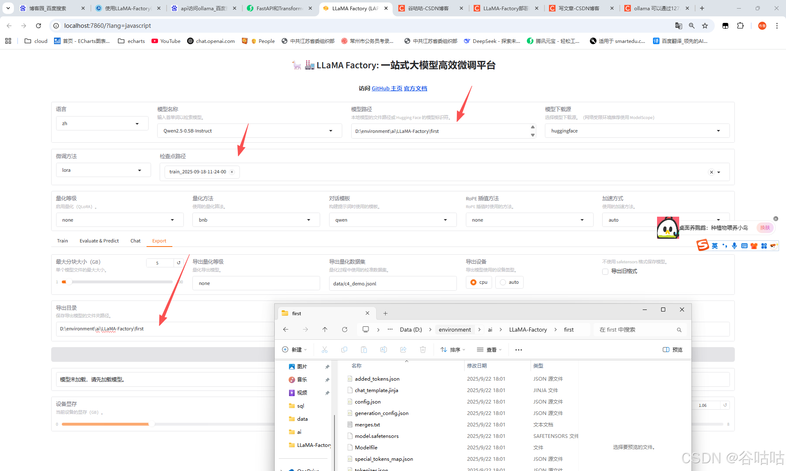
Task: Click the Sogou input method logo
Action: click(x=702, y=245)
